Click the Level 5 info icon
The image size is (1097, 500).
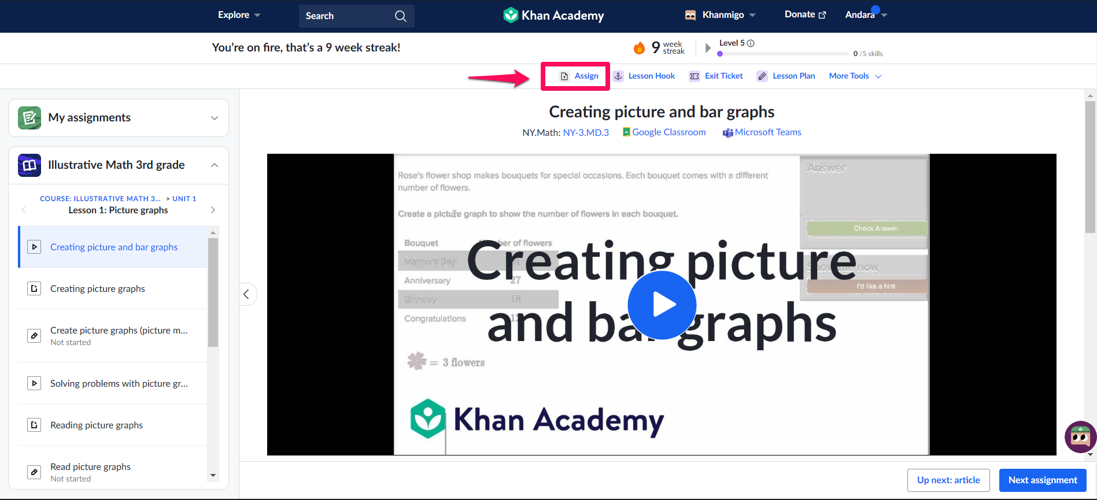[751, 43]
